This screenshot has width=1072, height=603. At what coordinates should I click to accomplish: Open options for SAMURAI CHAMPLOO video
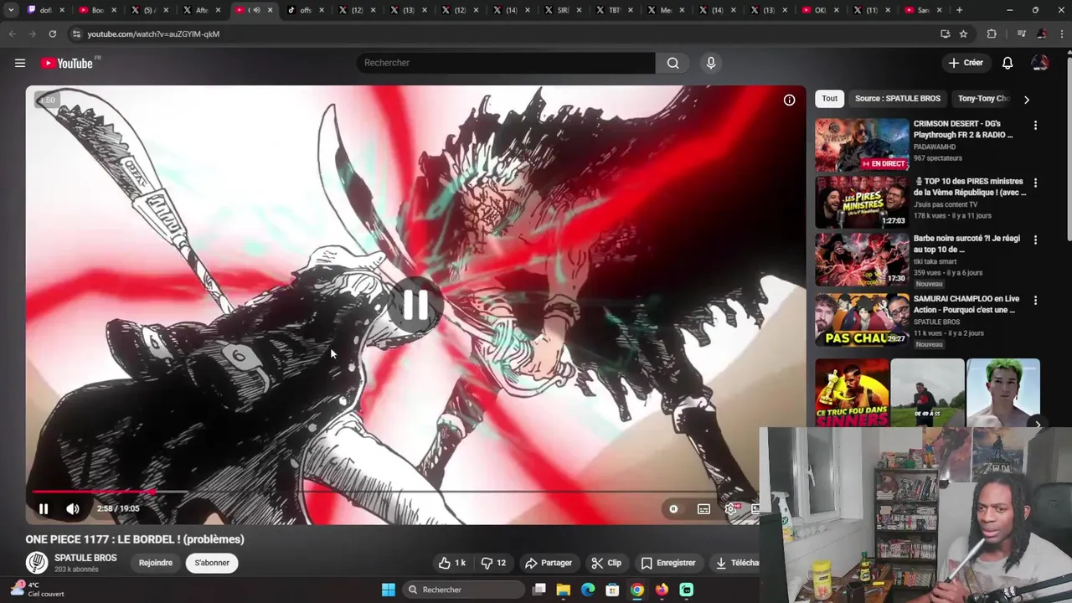point(1035,300)
